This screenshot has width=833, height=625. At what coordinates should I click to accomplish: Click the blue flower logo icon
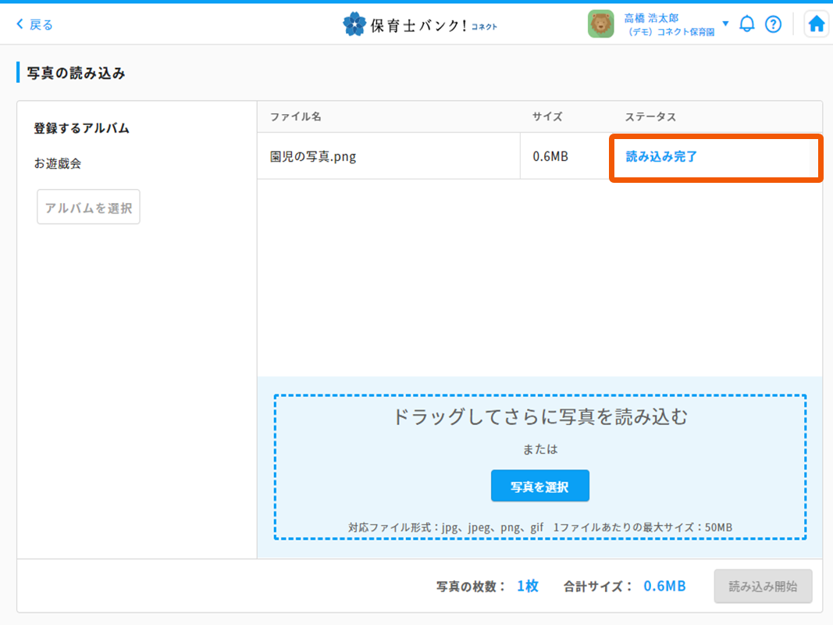coord(354,24)
